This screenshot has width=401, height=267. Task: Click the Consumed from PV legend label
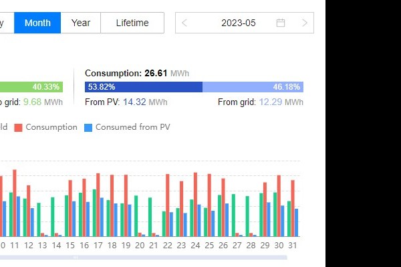click(133, 127)
